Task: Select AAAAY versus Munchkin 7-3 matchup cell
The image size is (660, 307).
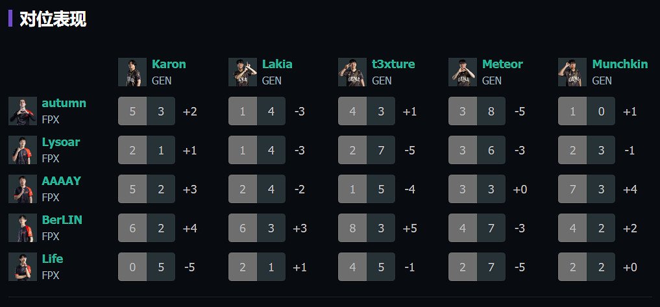Action: point(587,189)
